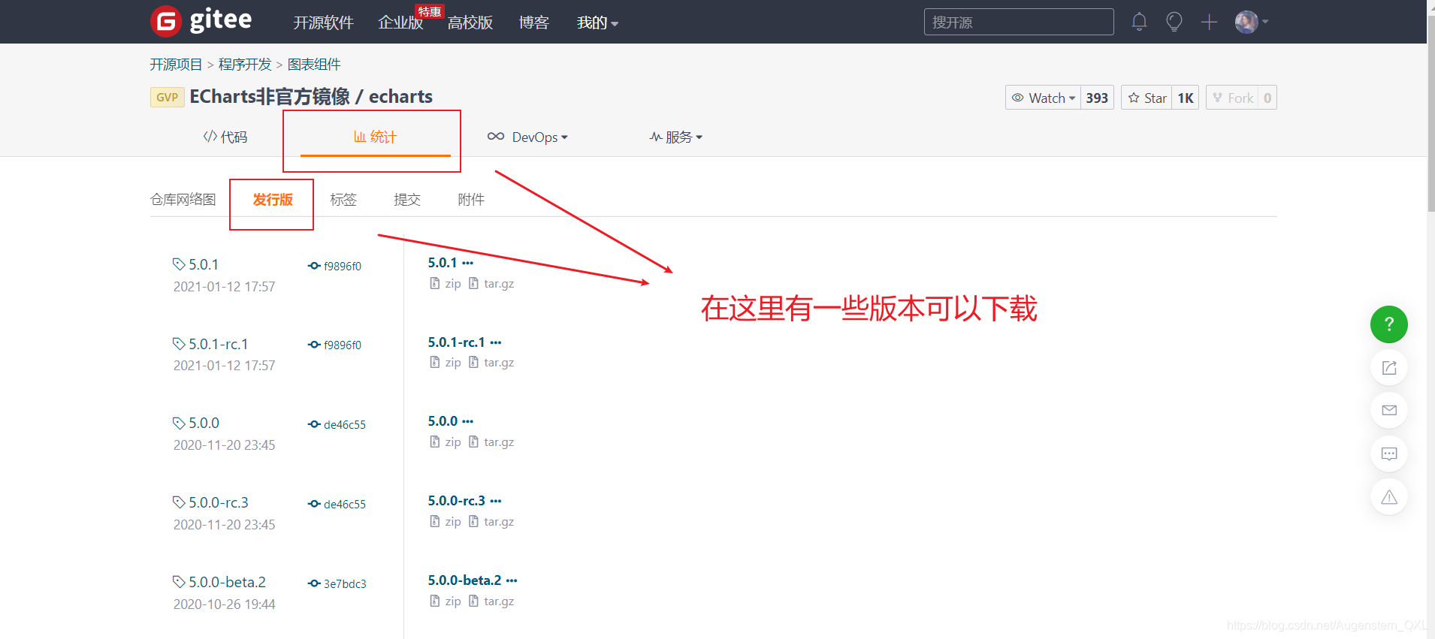Focus the 搜开源 search field
The height and width of the screenshot is (639, 1435).
pyautogui.click(x=1019, y=22)
